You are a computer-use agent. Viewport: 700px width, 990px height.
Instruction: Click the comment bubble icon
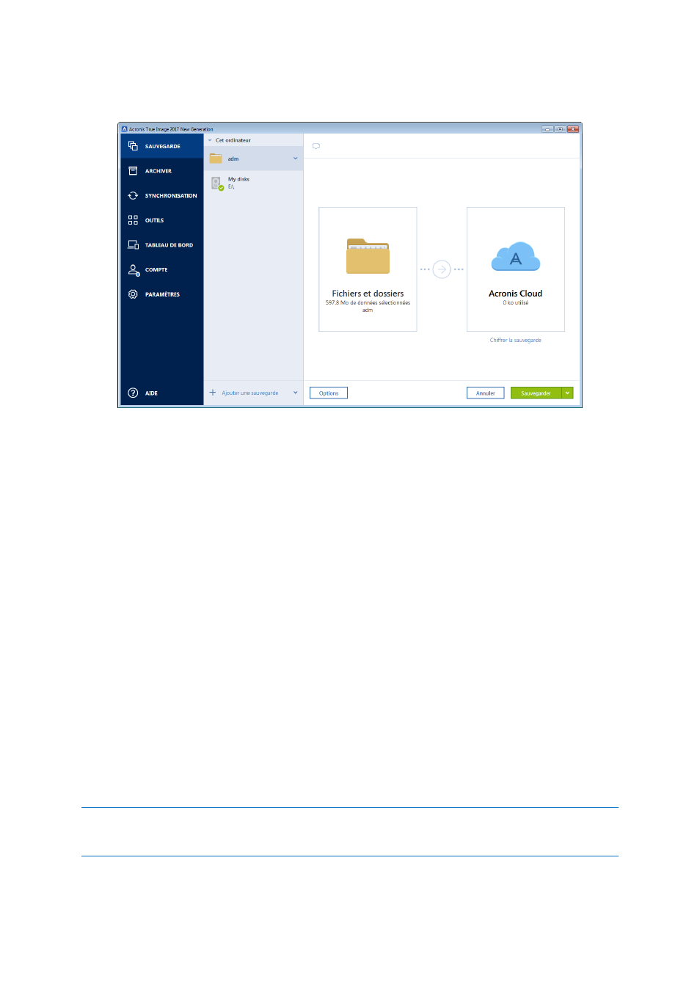point(316,146)
